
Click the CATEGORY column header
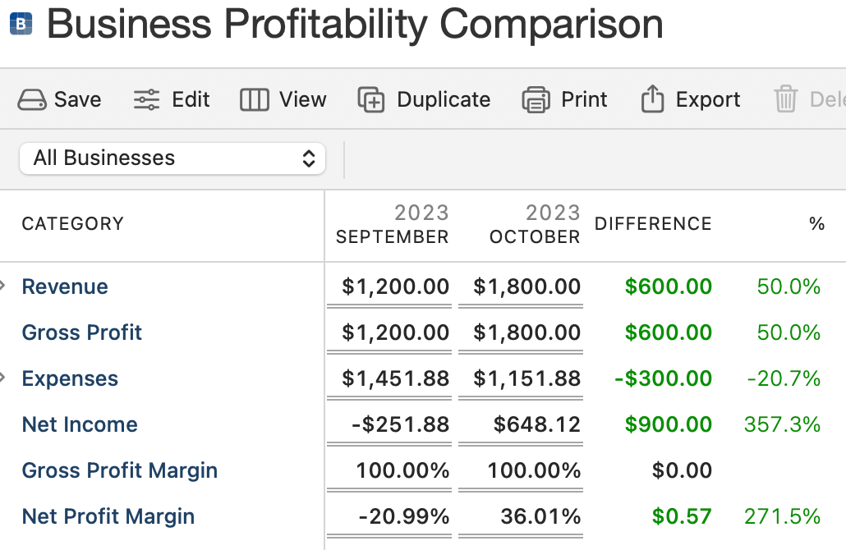pyautogui.click(x=73, y=224)
